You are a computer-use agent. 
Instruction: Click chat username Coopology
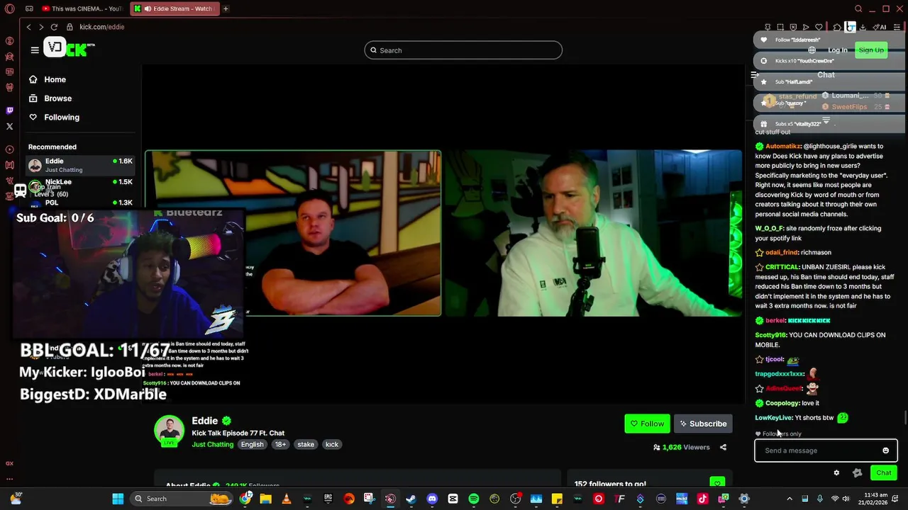click(782, 403)
